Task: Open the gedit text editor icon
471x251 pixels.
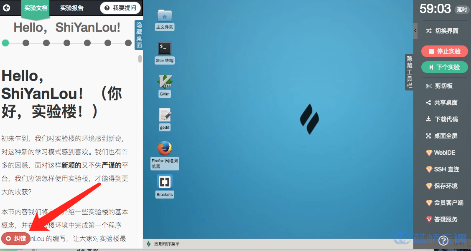Action: click(165, 115)
